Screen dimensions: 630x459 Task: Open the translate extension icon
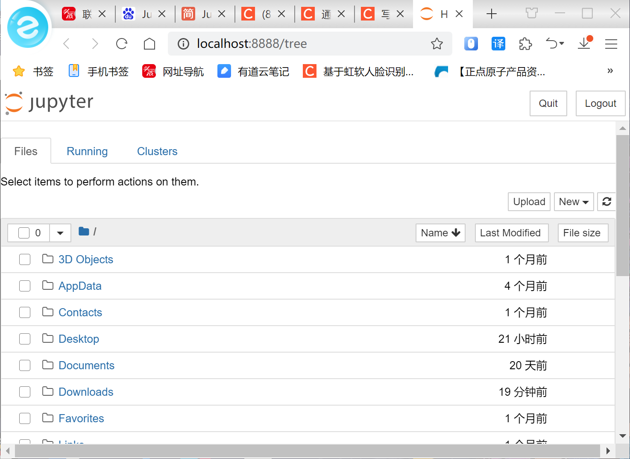(498, 44)
